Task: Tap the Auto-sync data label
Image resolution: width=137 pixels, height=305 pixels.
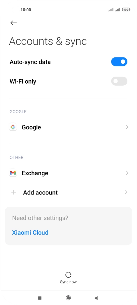Action: coord(30,62)
